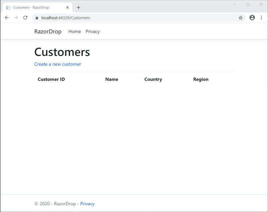This screenshot has width=268, height=212.
Task: Go to RazorDrop brand link
Action: point(48,31)
